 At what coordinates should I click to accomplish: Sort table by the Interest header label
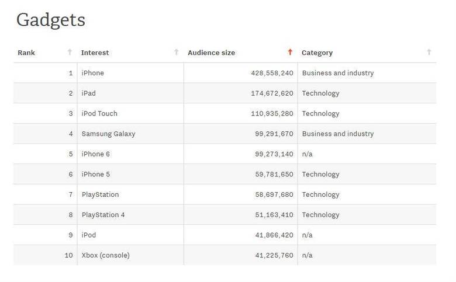coord(95,53)
